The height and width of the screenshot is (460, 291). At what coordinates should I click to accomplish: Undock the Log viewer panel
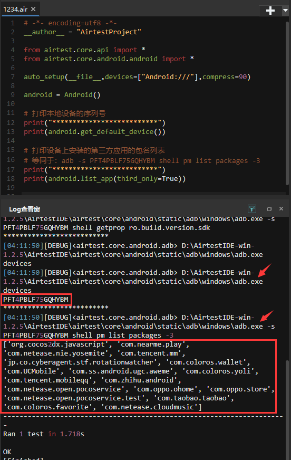tap(269, 208)
